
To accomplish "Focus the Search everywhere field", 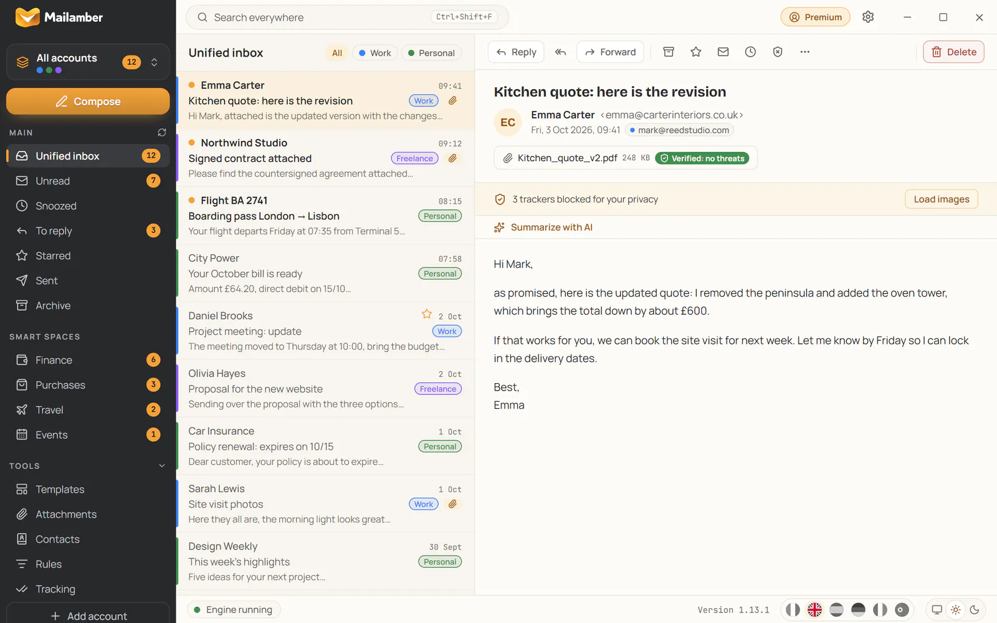I will 347,17.
